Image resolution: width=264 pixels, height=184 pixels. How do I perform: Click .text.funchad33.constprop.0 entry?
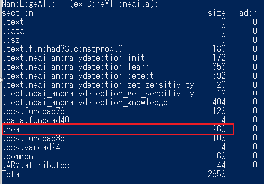pyautogui.click(x=63, y=49)
